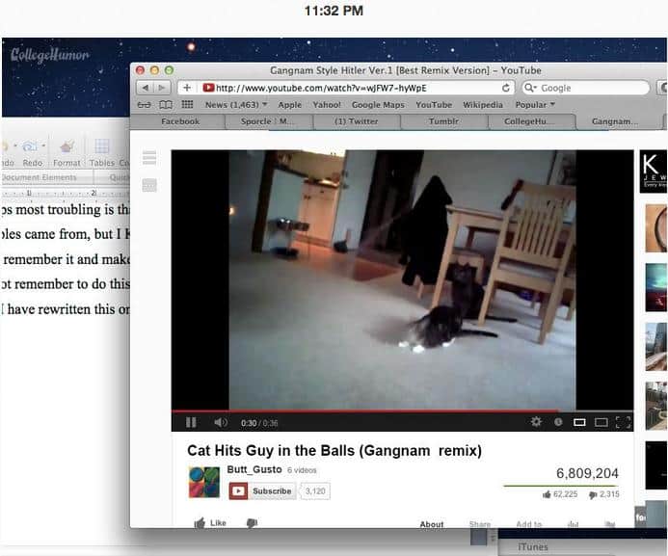Click the Redo icon in Word
The width and height of the screenshot is (668, 556).
(x=32, y=146)
